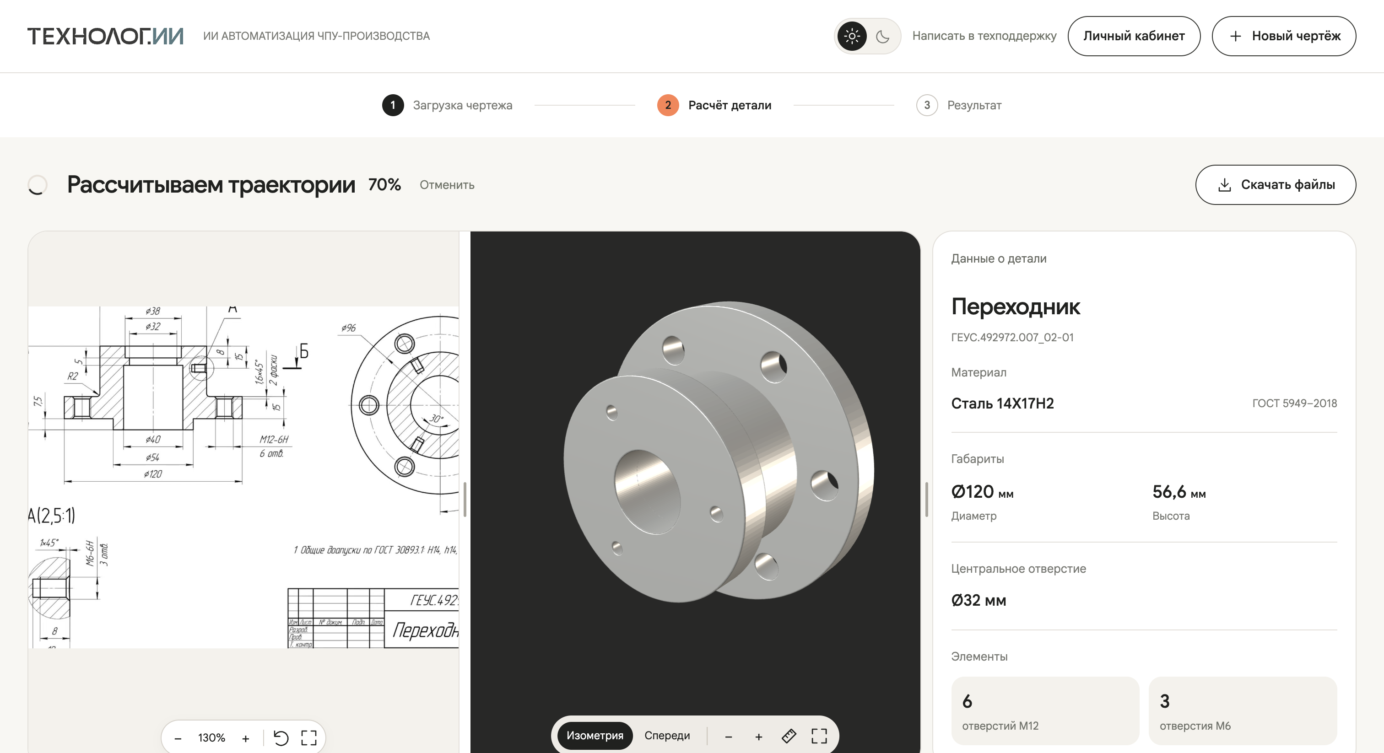
Task: Click the divider handle between drawing and model
Action: tap(465, 499)
